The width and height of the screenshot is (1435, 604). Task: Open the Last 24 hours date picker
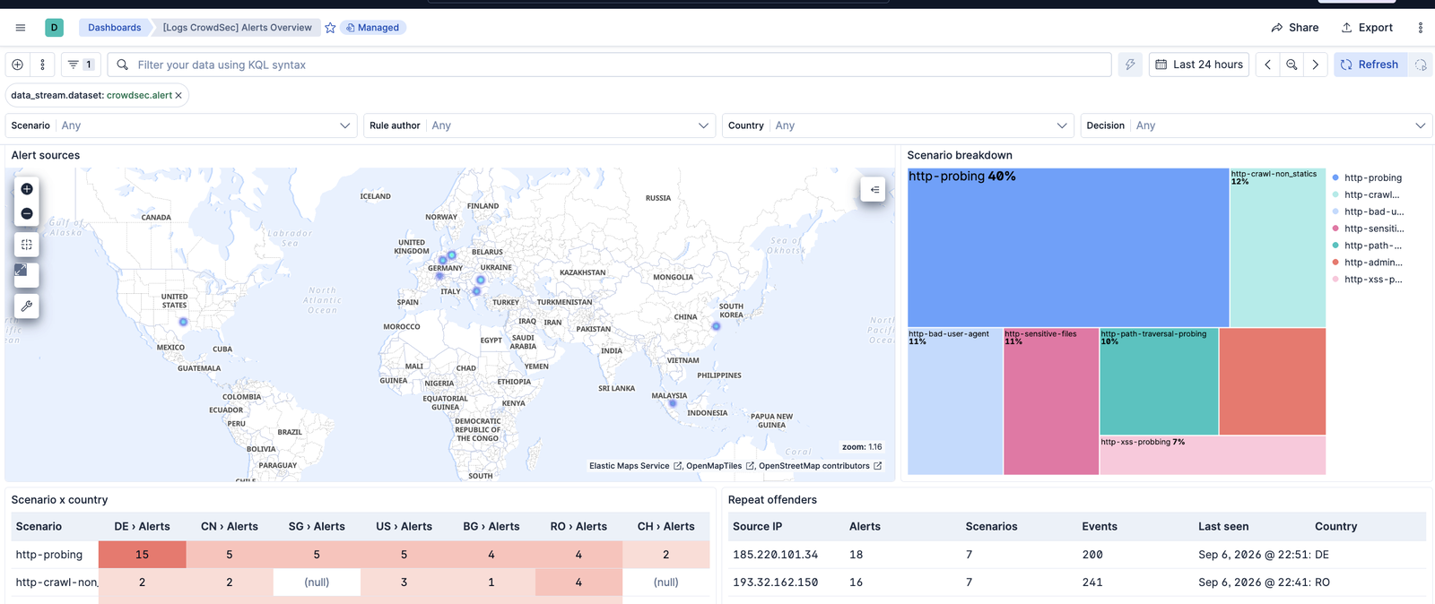point(1199,65)
